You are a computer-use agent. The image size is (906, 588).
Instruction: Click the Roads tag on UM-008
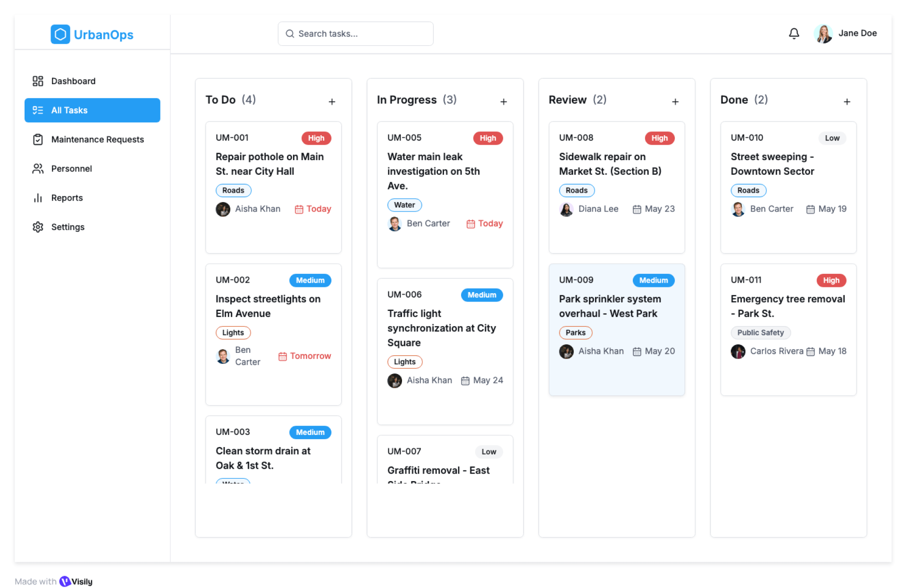pos(577,190)
